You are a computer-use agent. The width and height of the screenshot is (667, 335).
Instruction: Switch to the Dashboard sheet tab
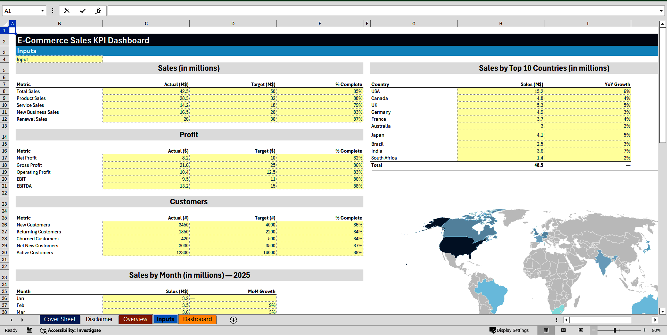click(197, 319)
